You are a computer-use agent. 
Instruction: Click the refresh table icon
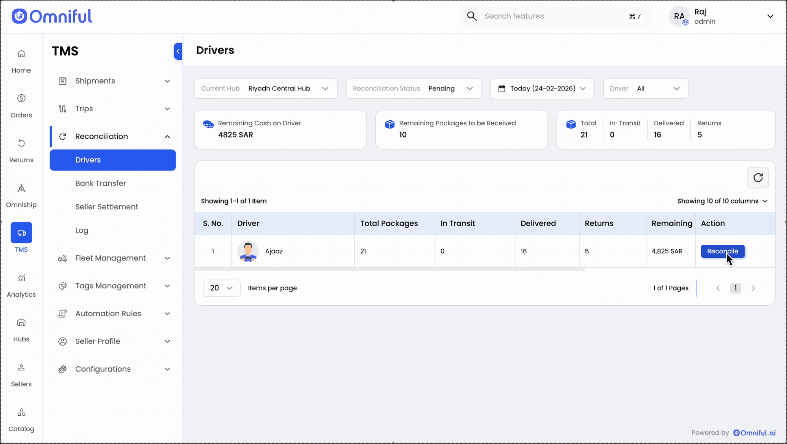(x=758, y=178)
